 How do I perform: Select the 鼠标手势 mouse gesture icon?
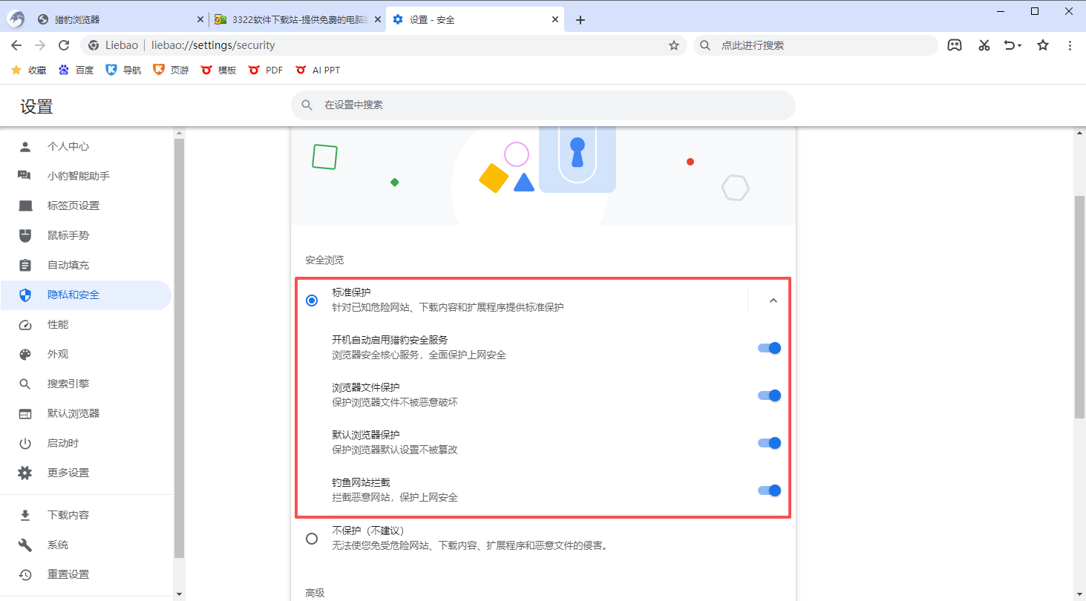24,235
